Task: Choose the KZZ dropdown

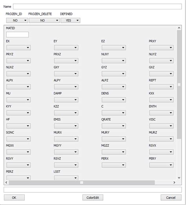Action: [66, 113]
